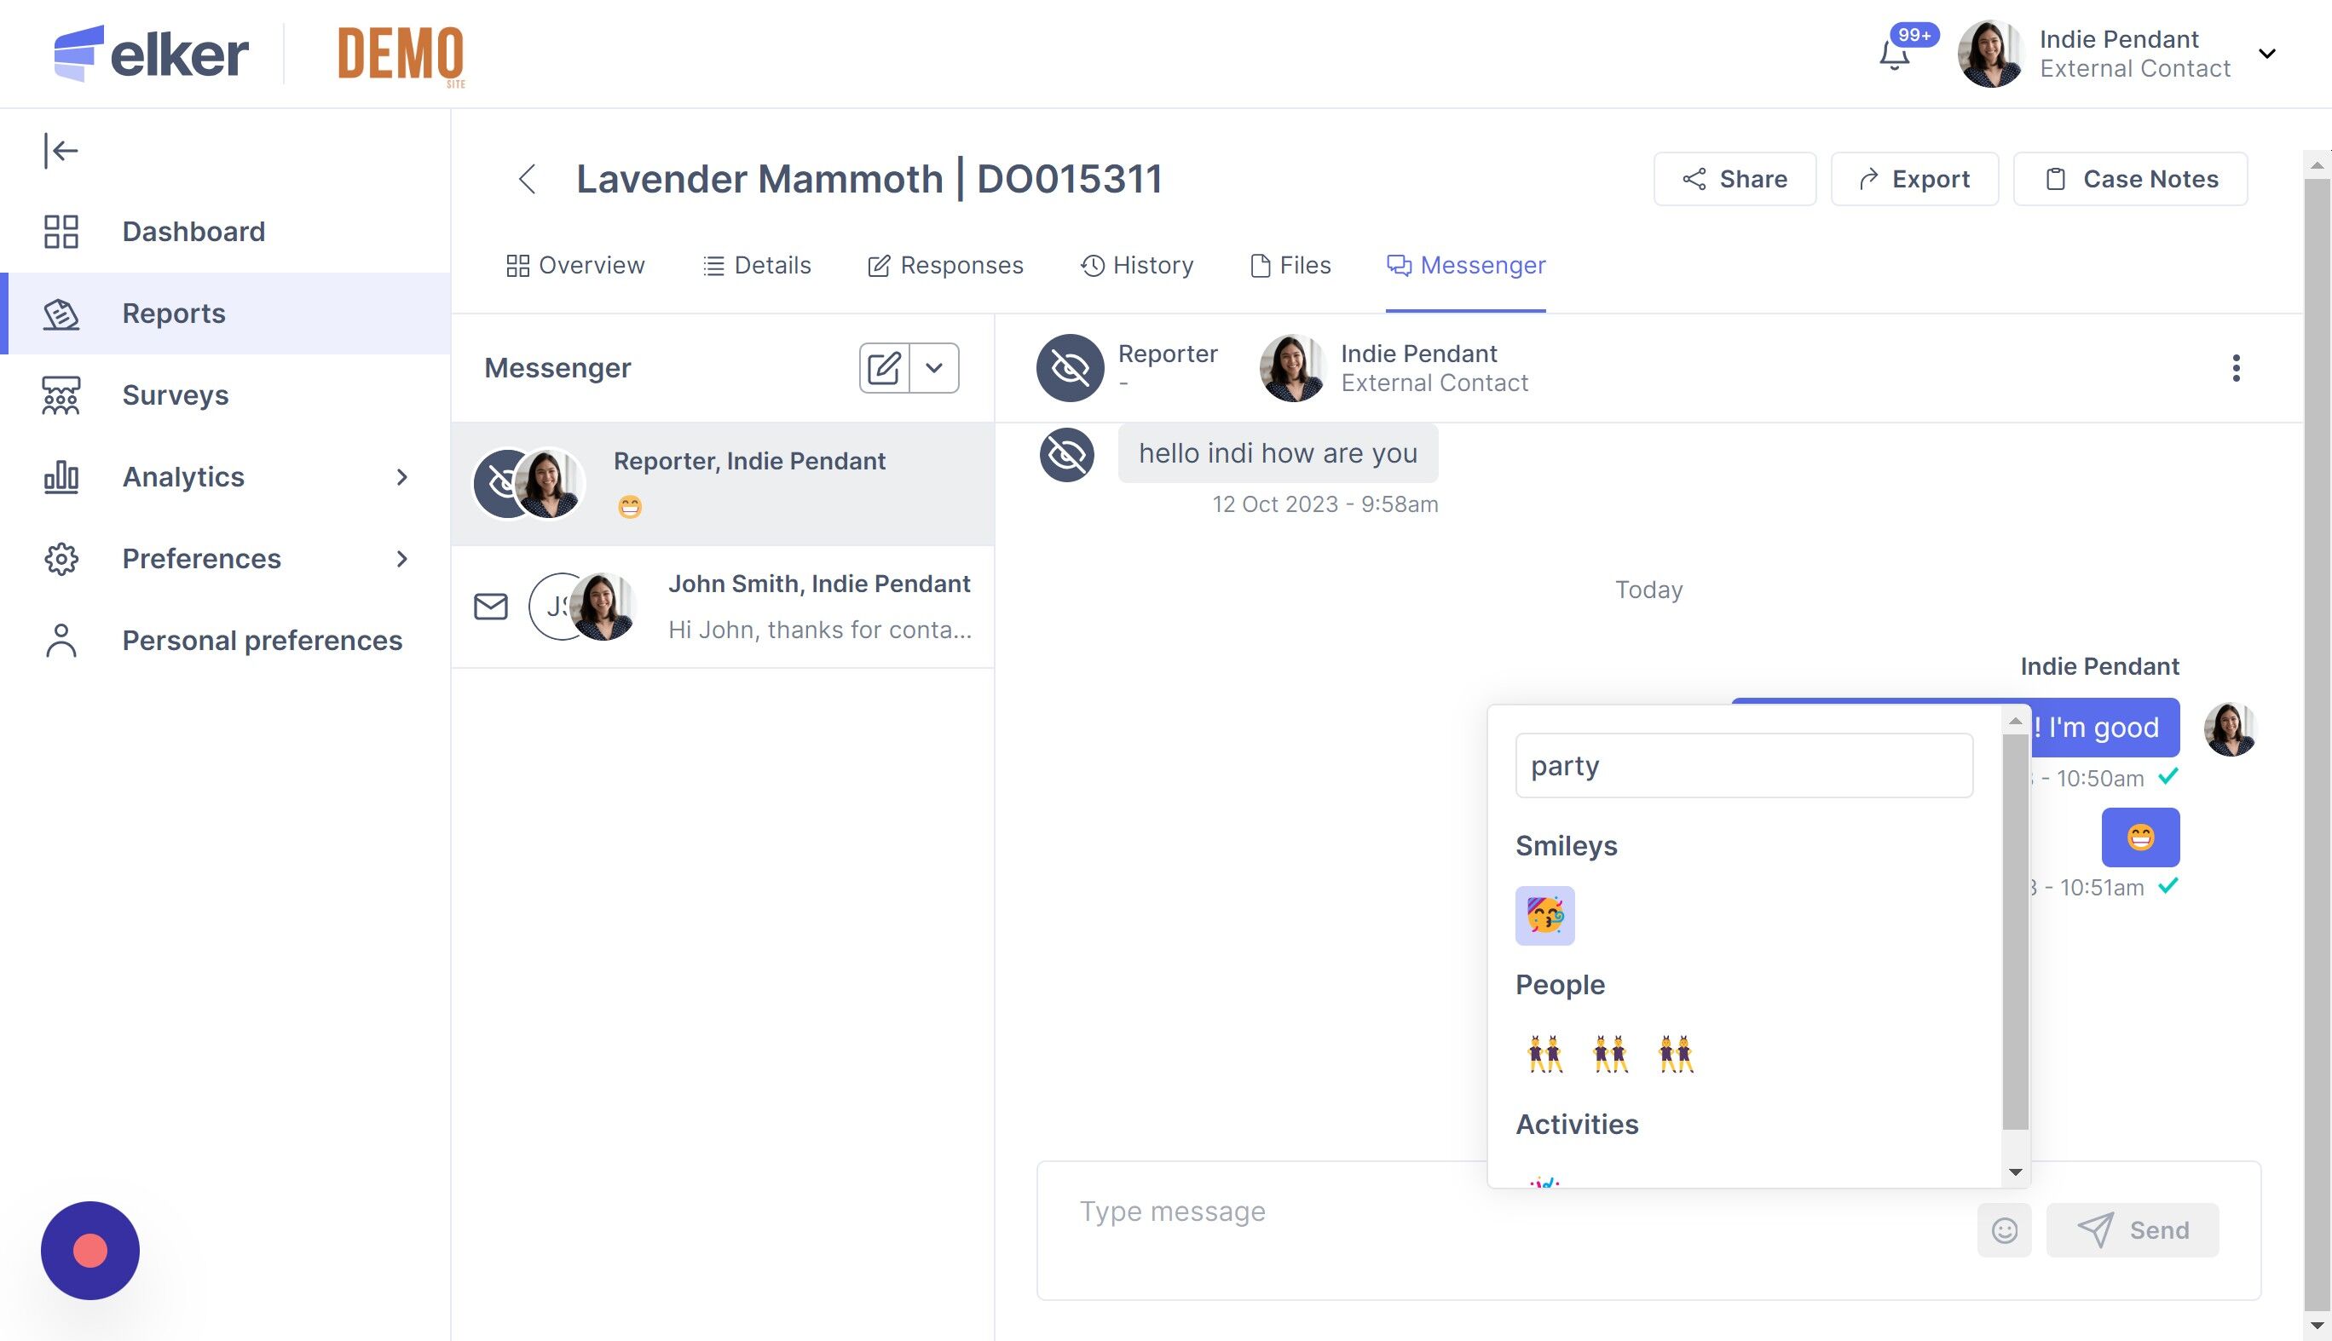The image size is (2332, 1341).
Task: Switch to the History tab
Action: 1137,265
